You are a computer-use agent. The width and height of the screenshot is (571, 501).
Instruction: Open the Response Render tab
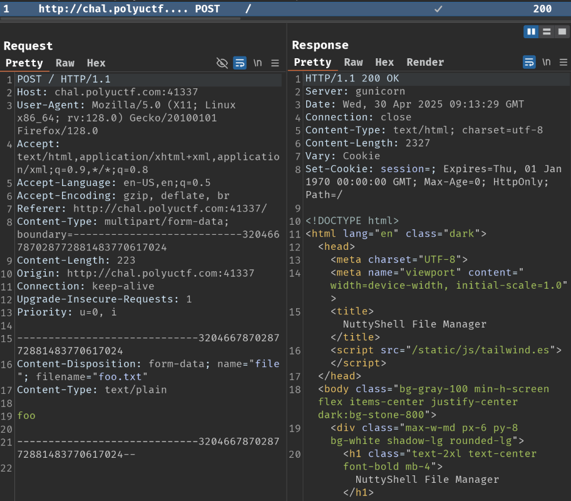(425, 62)
